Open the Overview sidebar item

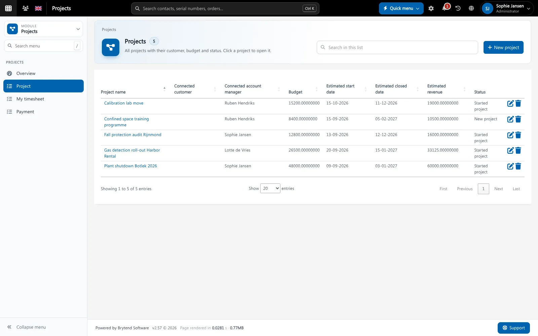click(43, 73)
